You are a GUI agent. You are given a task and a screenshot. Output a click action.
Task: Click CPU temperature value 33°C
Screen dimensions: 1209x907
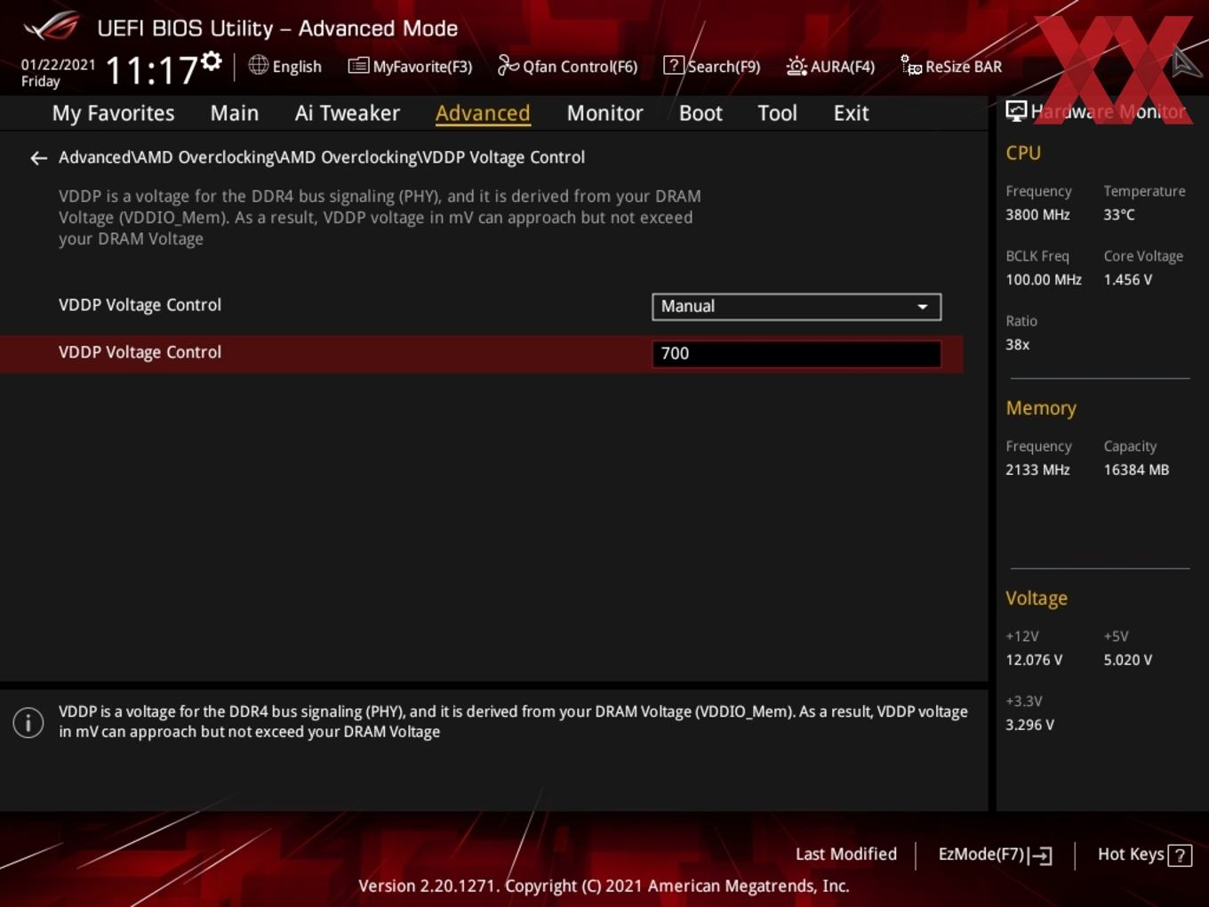(x=1119, y=215)
